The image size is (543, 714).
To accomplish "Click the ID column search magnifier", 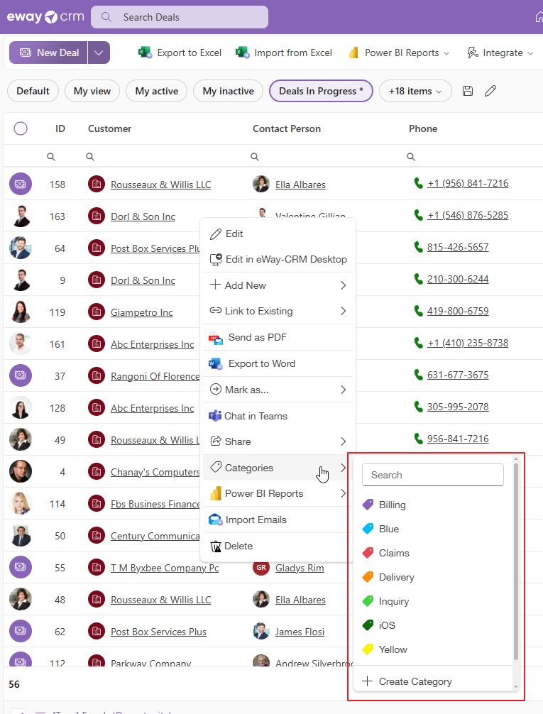I will [x=51, y=157].
